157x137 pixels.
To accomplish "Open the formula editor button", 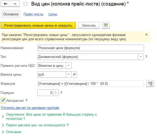I will point(150,84).
